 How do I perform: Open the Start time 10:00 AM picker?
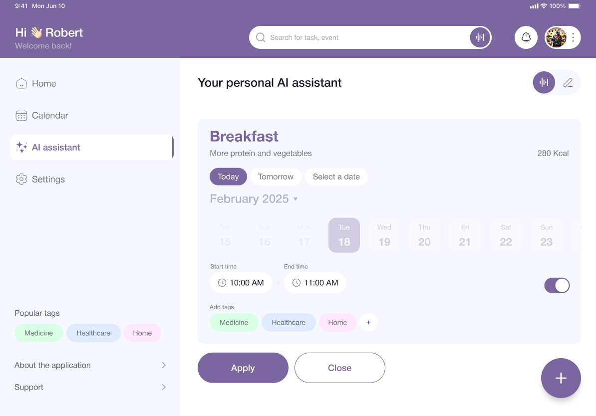pos(241,283)
